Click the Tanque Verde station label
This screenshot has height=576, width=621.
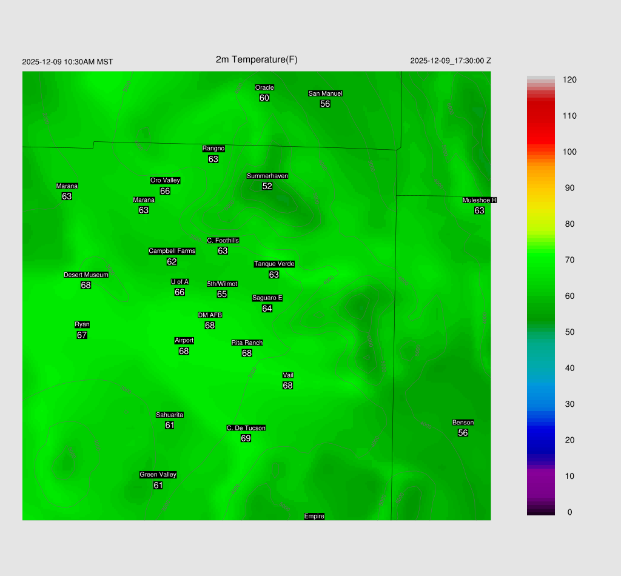pyautogui.click(x=274, y=264)
